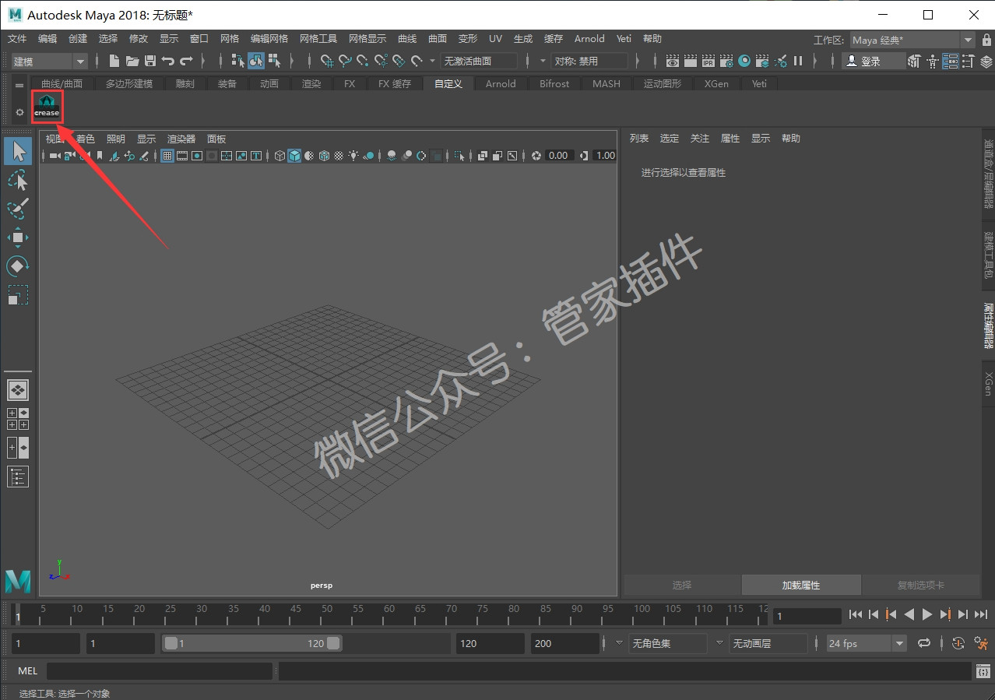Open the 工作区 Maya 经典 dropdown
995x700 pixels.
pos(912,40)
